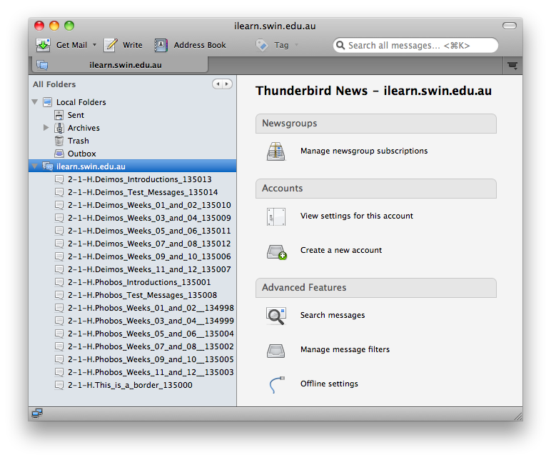This screenshot has width=551, height=460.
Task: Open newsgroup Phobos_Weeks_11_and_12__135003
Action: (x=151, y=372)
